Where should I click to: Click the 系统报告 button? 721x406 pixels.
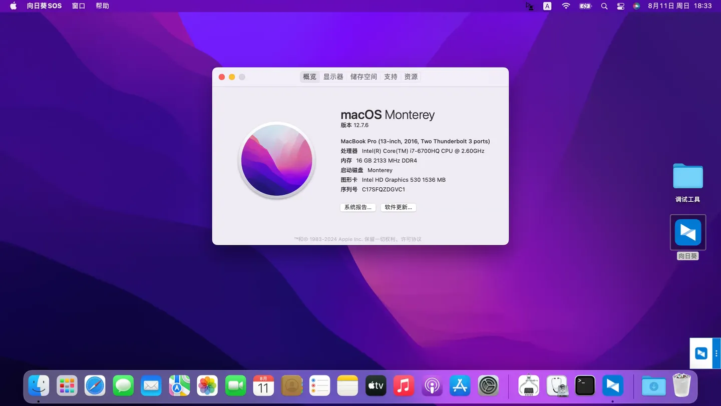click(357, 207)
